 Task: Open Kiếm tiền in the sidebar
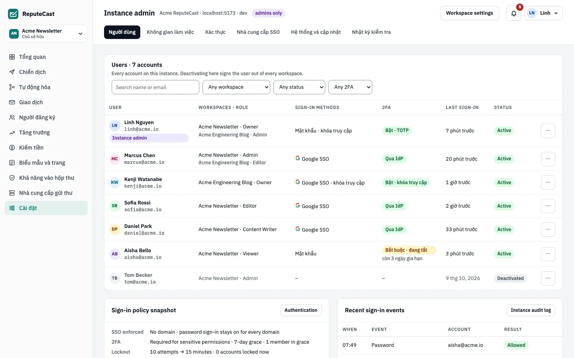pos(46,148)
